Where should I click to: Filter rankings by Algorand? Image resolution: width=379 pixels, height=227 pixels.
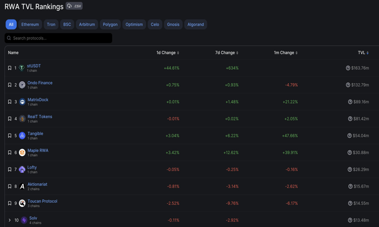point(195,24)
